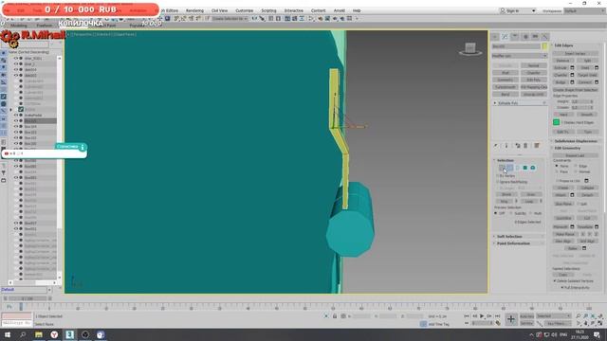
Task: Open Extrude settings box in Edit Edges
Action: click(x=572, y=67)
